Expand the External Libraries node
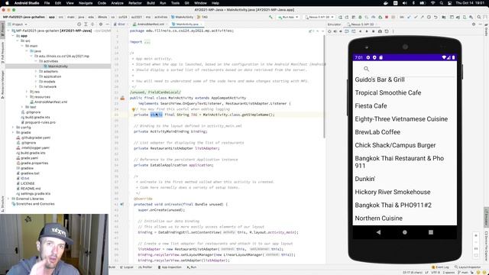The image size is (489, 275). coord(8,199)
